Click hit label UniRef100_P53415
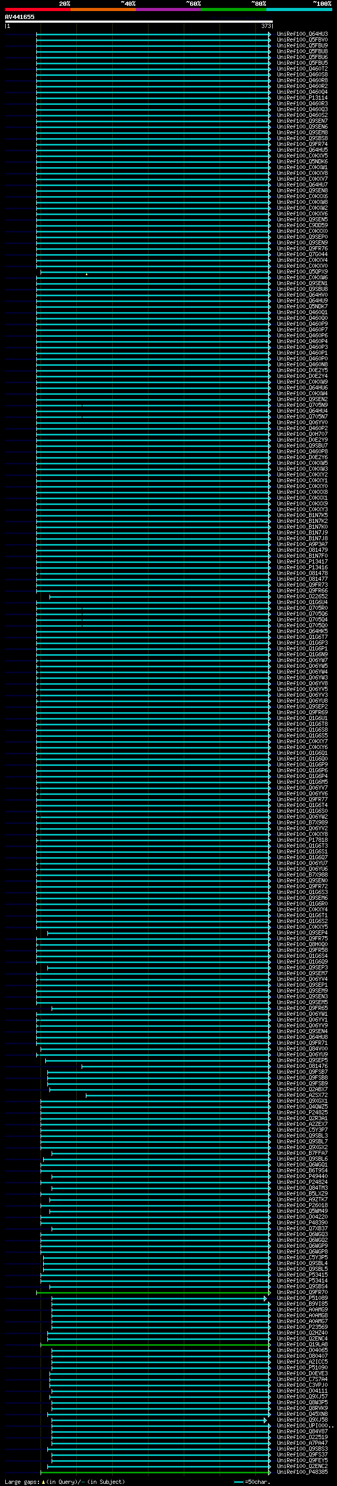Image resolution: width=337 pixels, height=1486 pixels. [302, 1276]
